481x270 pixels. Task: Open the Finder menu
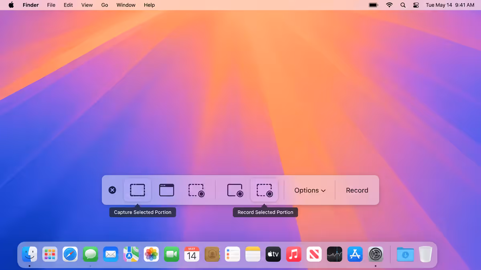(30, 5)
